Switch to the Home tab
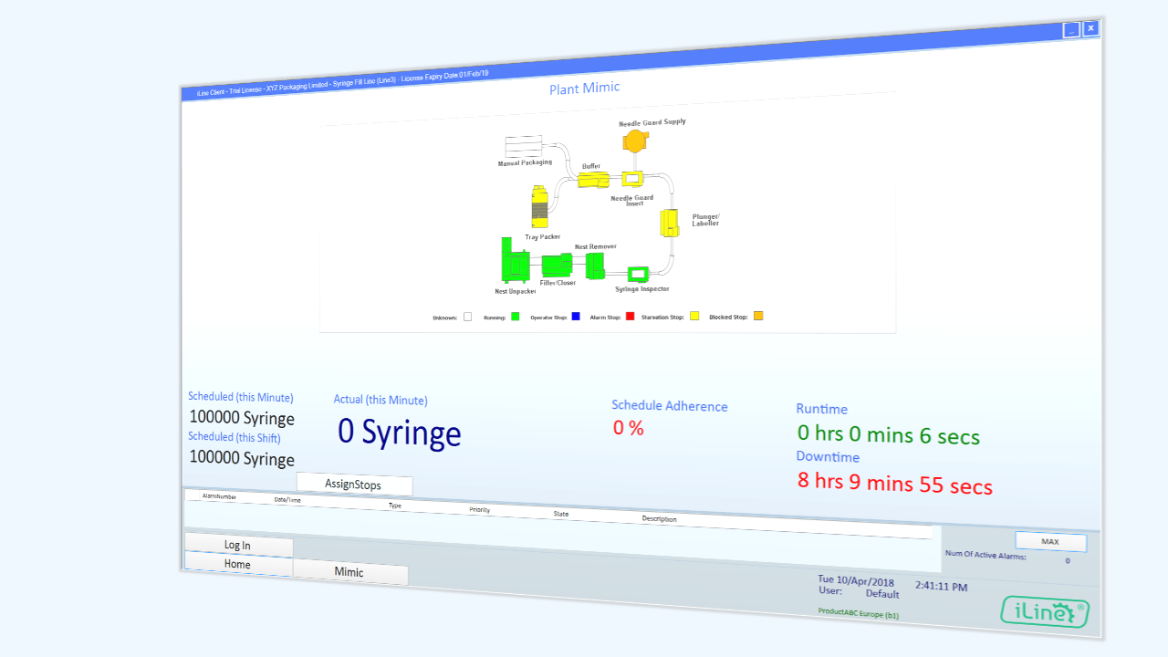The width and height of the screenshot is (1168, 657). pyautogui.click(x=237, y=564)
